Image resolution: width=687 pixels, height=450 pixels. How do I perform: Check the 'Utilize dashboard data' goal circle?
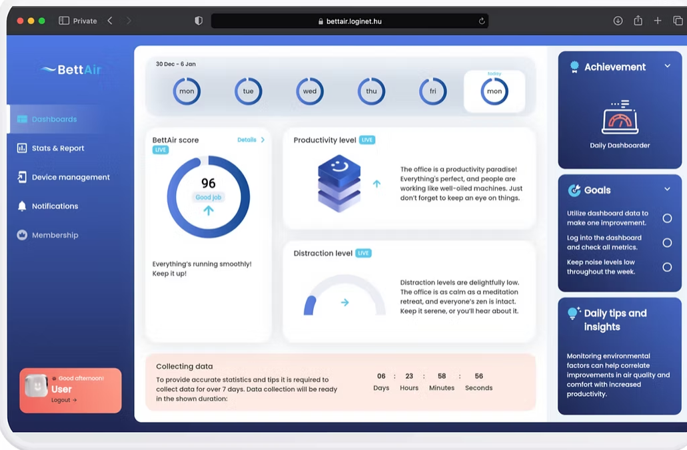(667, 218)
